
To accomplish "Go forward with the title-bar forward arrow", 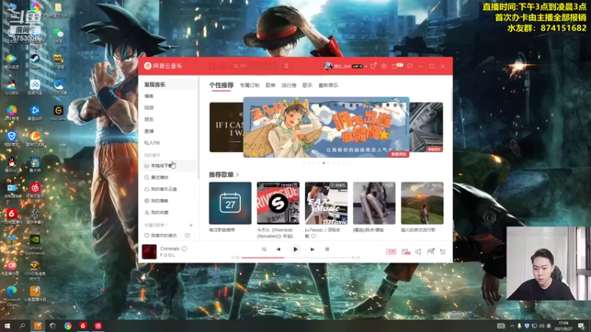I will (222, 66).
